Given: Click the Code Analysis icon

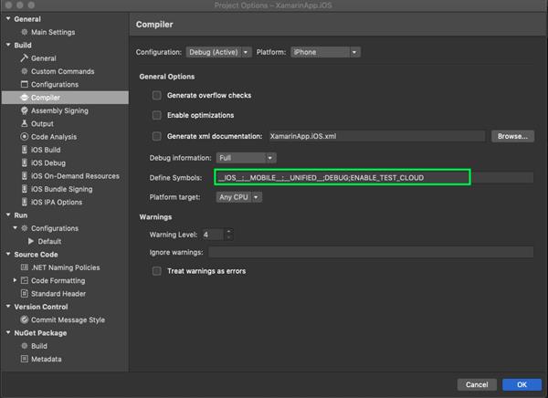Looking at the screenshot, I should pos(24,137).
